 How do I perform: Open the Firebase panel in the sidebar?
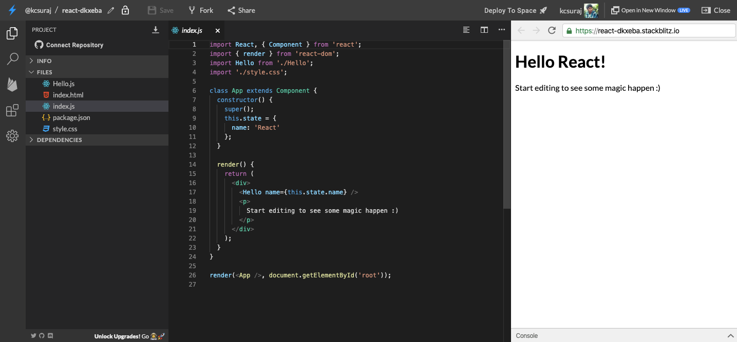12,85
